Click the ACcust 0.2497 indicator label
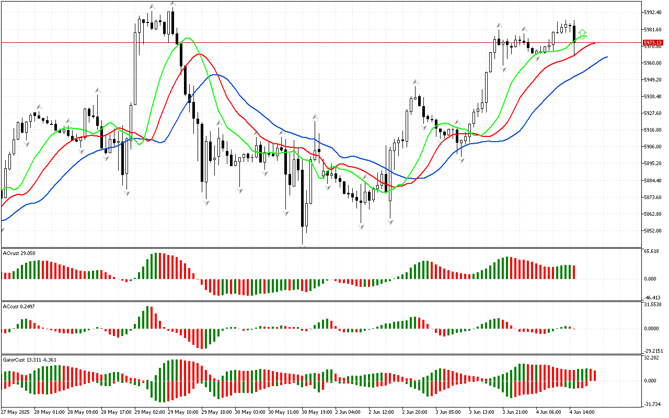This screenshot has width=669, height=418. click(x=19, y=306)
